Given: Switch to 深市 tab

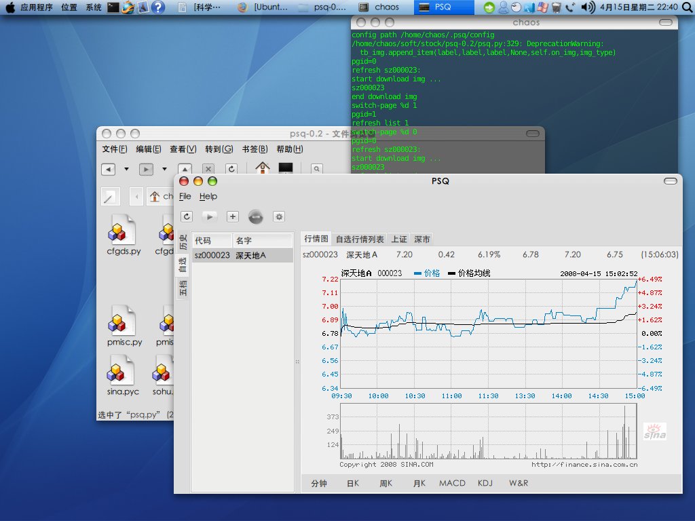Looking at the screenshot, I should point(421,239).
